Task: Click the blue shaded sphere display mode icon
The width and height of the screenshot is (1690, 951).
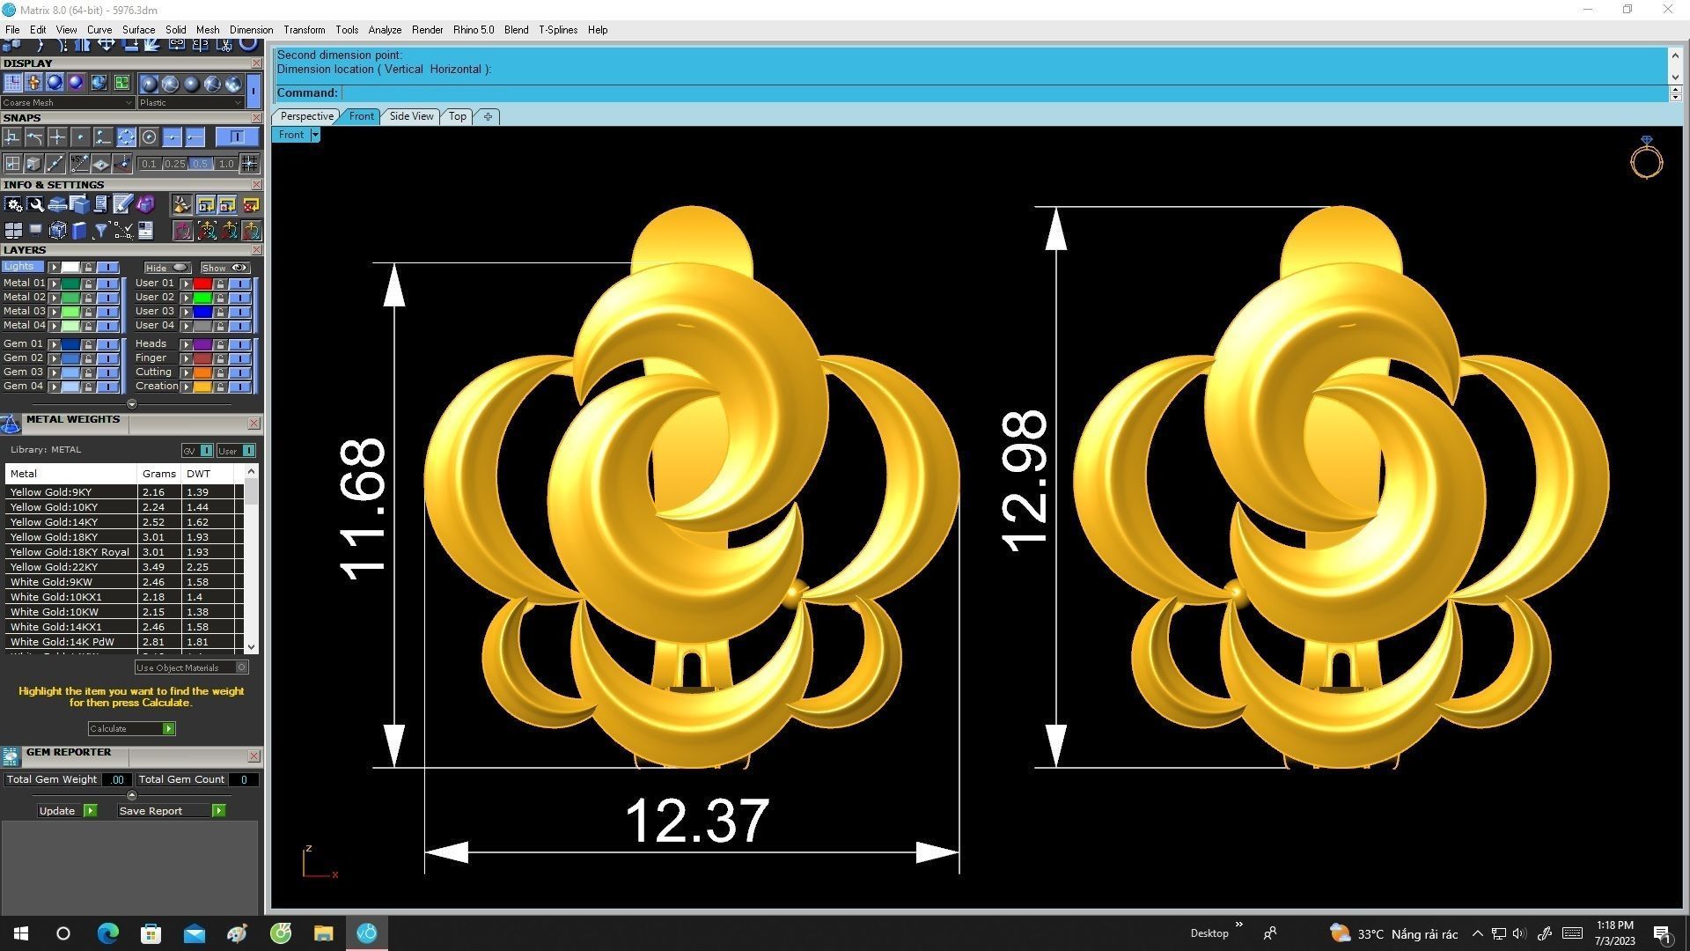Action: tap(55, 83)
